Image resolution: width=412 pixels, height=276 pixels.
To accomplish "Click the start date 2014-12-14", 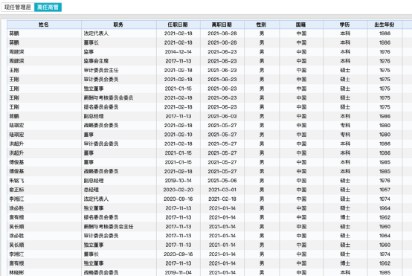I will pyautogui.click(x=178, y=52).
